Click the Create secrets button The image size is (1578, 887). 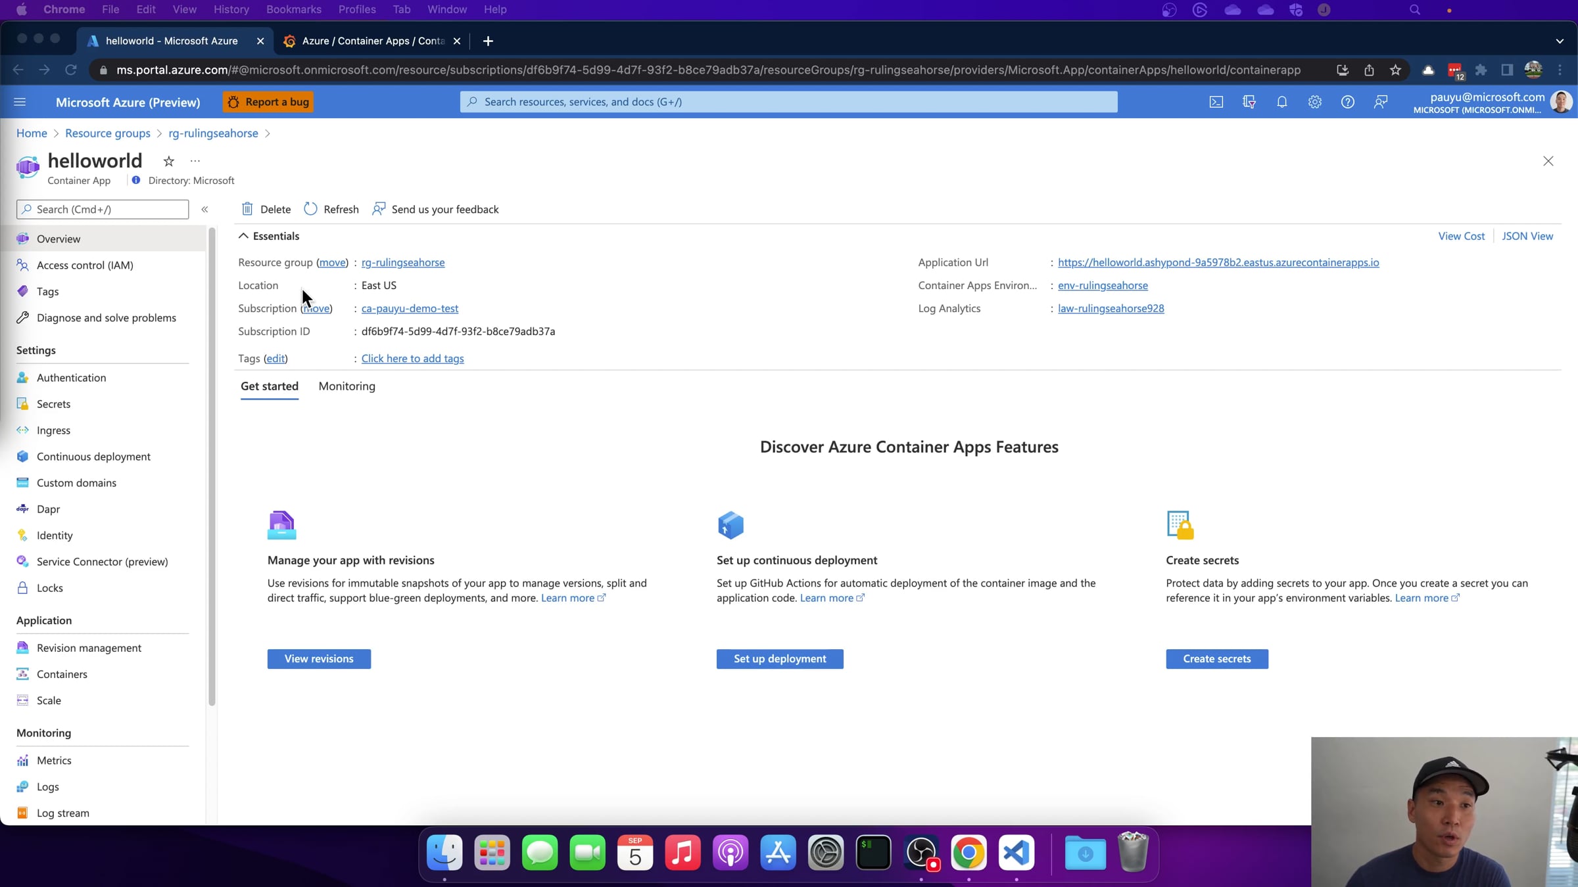pos(1217,658)
